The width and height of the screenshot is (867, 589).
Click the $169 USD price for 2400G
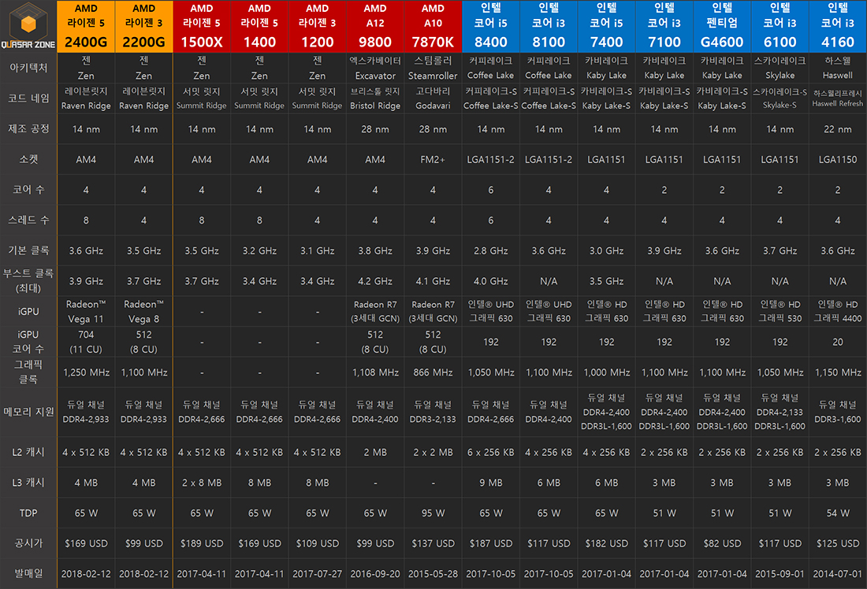86,543
